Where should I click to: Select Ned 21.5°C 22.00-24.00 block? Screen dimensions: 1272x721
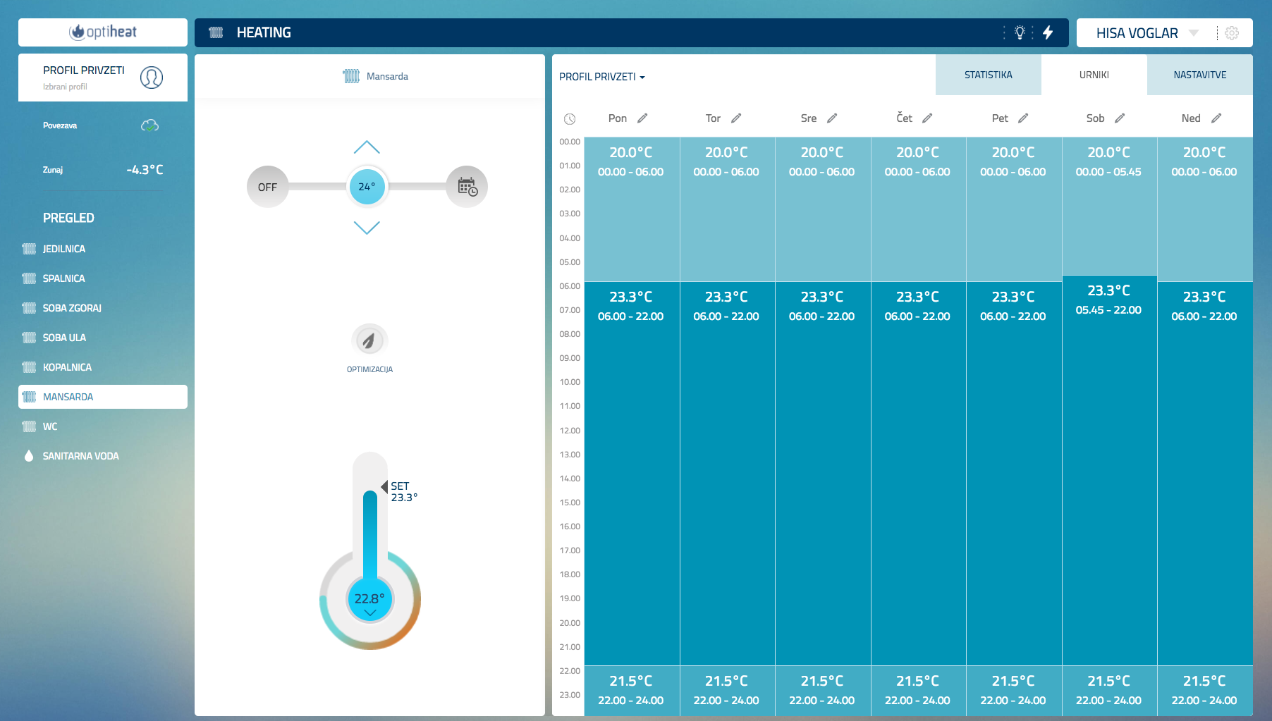(x=1205, y=691)
